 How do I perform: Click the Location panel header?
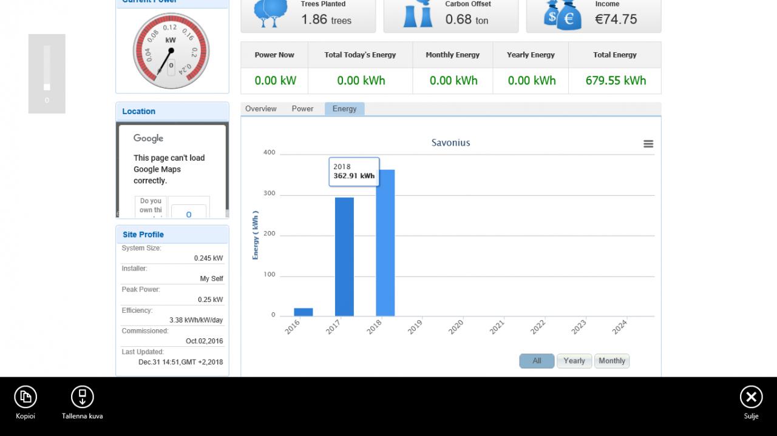(172, 112)
